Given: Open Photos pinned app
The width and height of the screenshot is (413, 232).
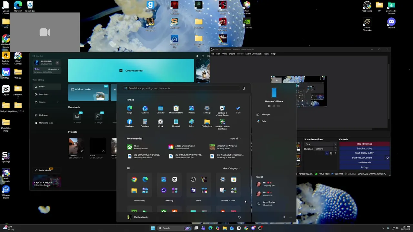Looking at the screenshot, I should point(191,109).
